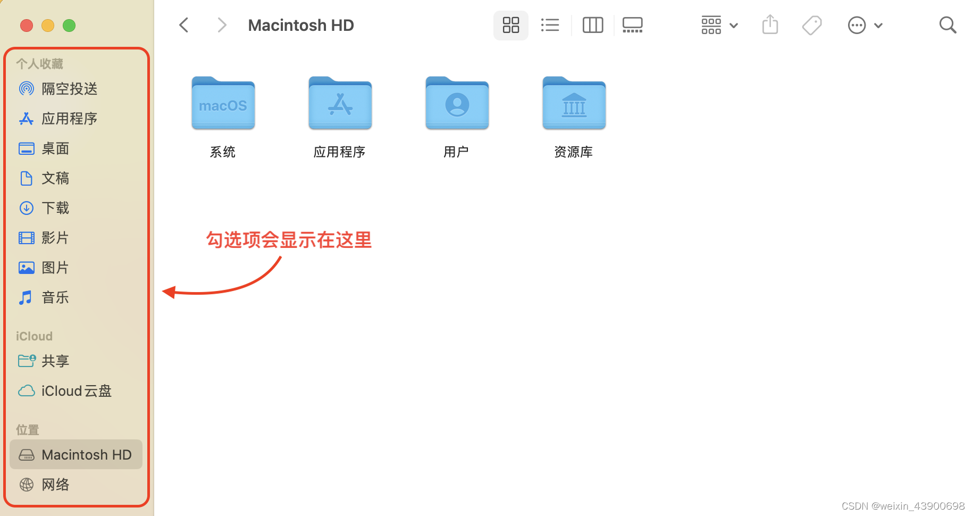Open 应用程序 in the sidebar
Screen dimensions: 973x516
76,119
